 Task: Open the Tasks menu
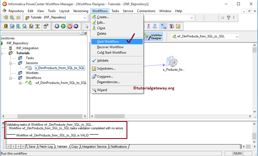point(115,11)
